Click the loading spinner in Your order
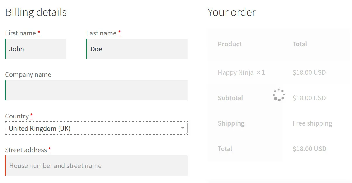This screenshot has height=183, width=352. click(x=279, y=95)
